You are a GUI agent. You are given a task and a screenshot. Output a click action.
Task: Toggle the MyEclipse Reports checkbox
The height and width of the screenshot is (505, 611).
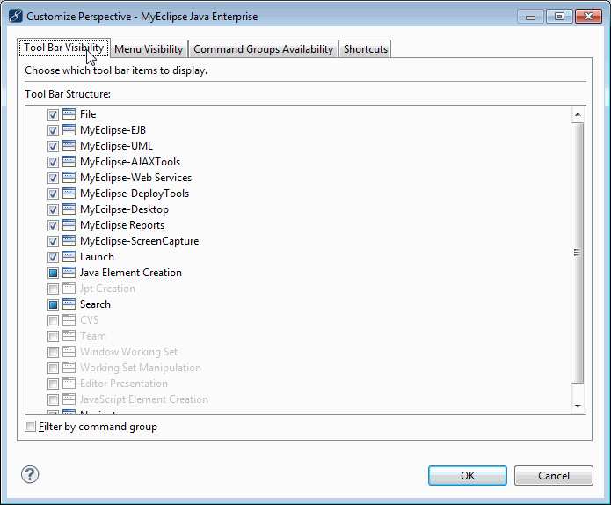click(53, 225)
